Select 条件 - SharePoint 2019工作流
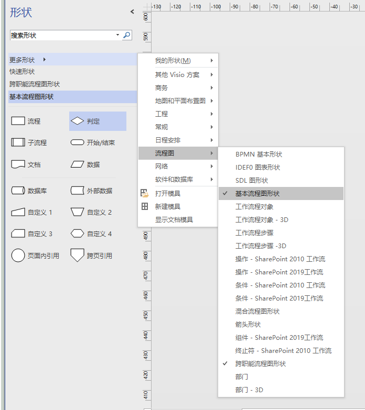 click(x=281, y=298)
